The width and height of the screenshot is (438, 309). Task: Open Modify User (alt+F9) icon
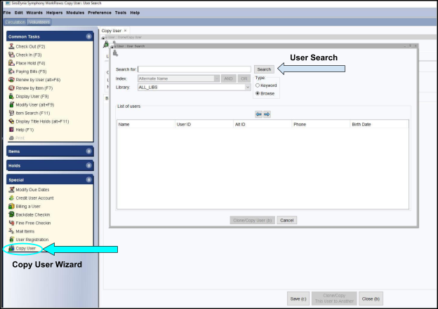tap(11, 104)
